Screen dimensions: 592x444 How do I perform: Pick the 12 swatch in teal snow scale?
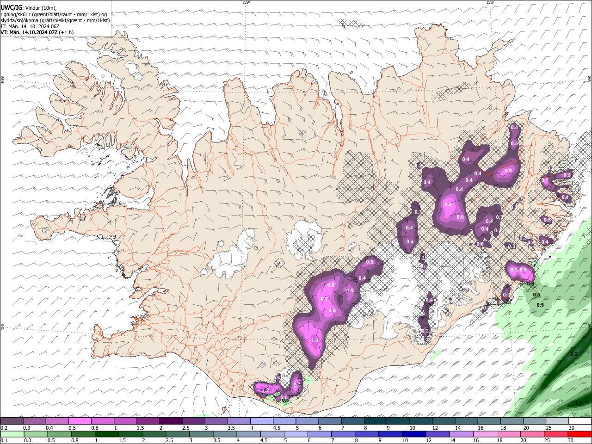coord(443,421)
